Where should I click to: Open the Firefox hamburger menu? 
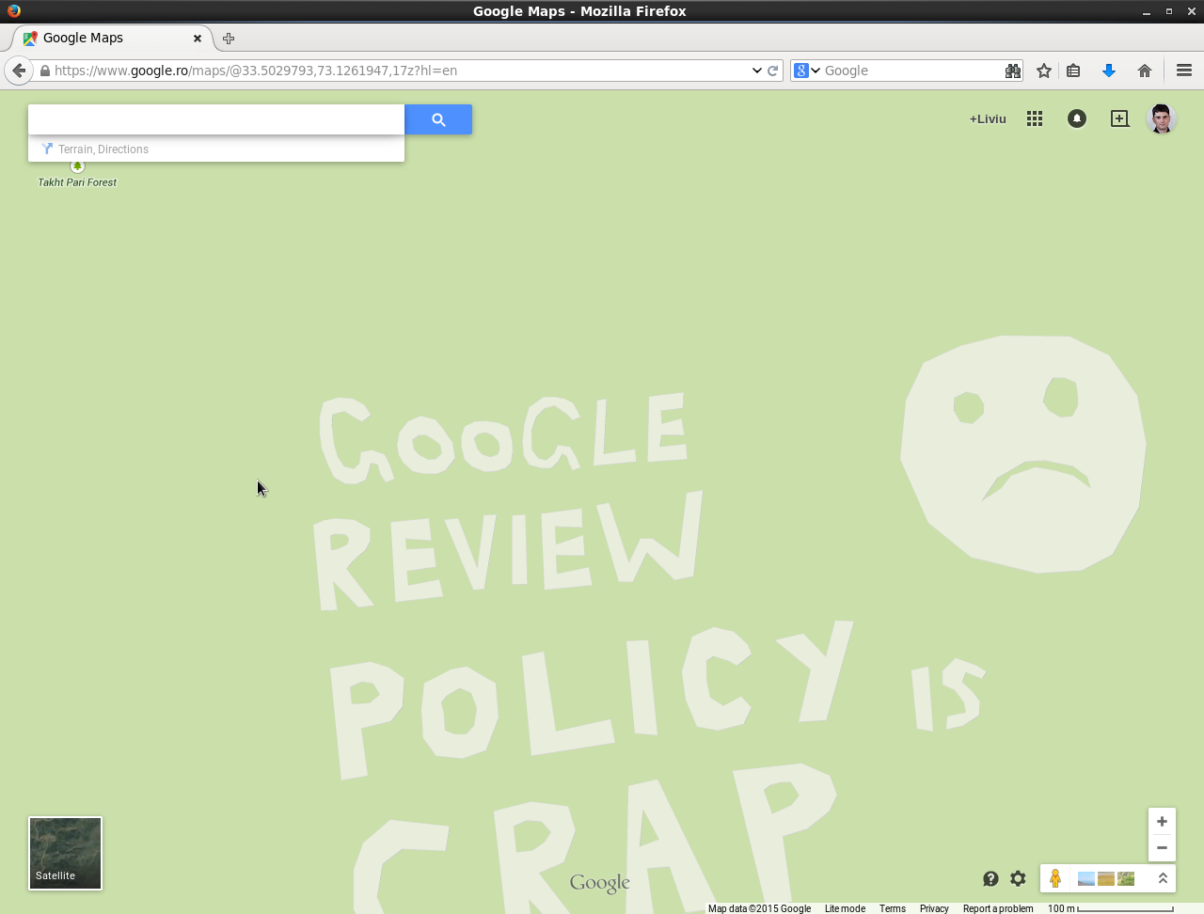pos(1184,71)
